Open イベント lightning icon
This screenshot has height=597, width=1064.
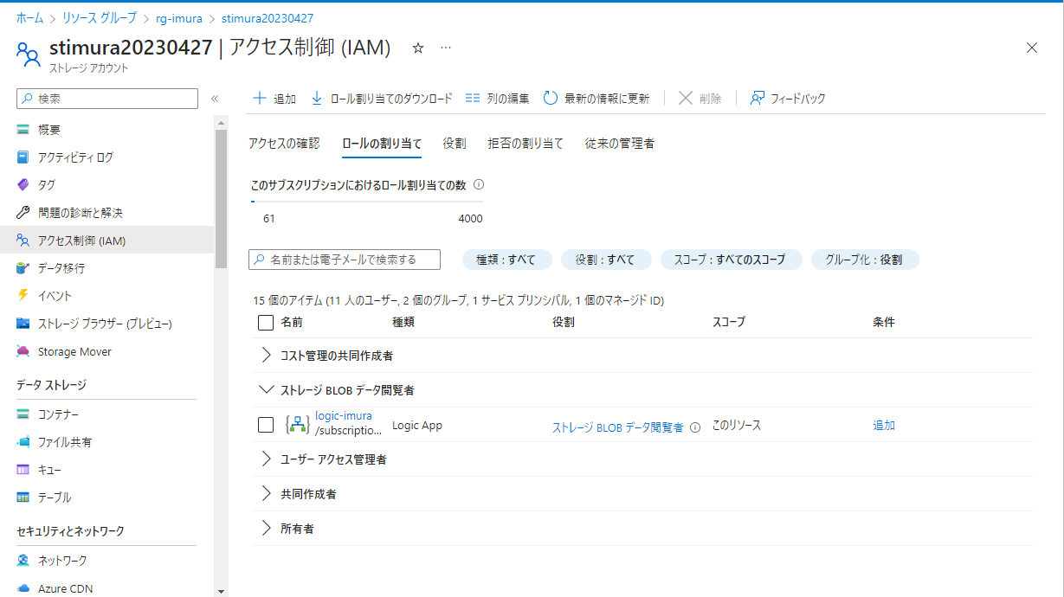tap(23, 296)
